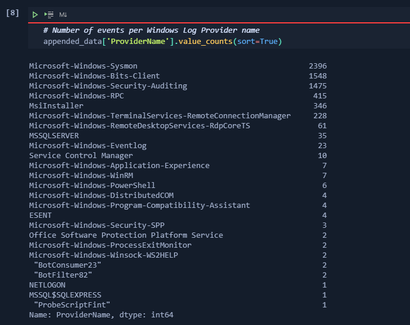The image size is (410, 325).
Task: Click the count value 1548
Action: 317,76
